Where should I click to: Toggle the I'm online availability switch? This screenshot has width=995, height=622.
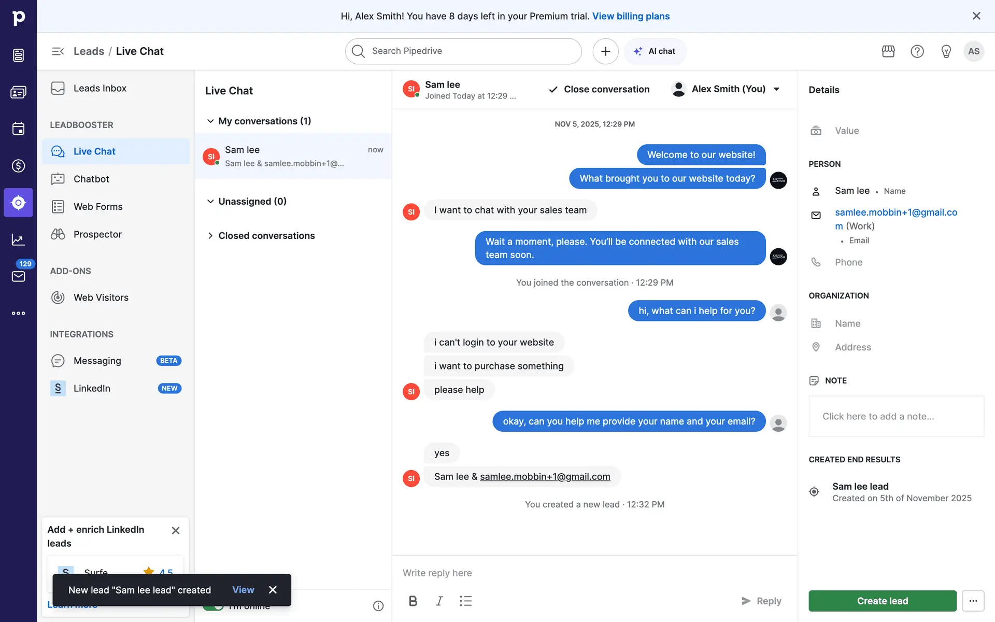click(213, 606)
